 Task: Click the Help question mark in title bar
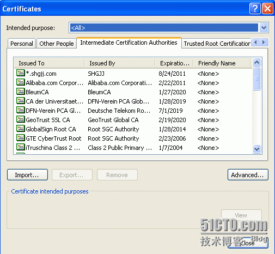tap(255, 8)
